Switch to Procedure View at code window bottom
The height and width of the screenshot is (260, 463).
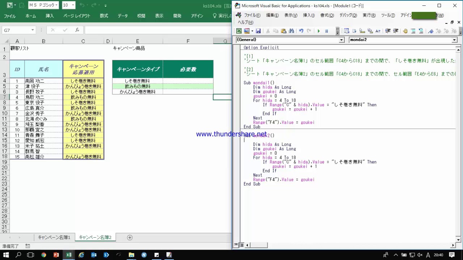click(236, 245)
